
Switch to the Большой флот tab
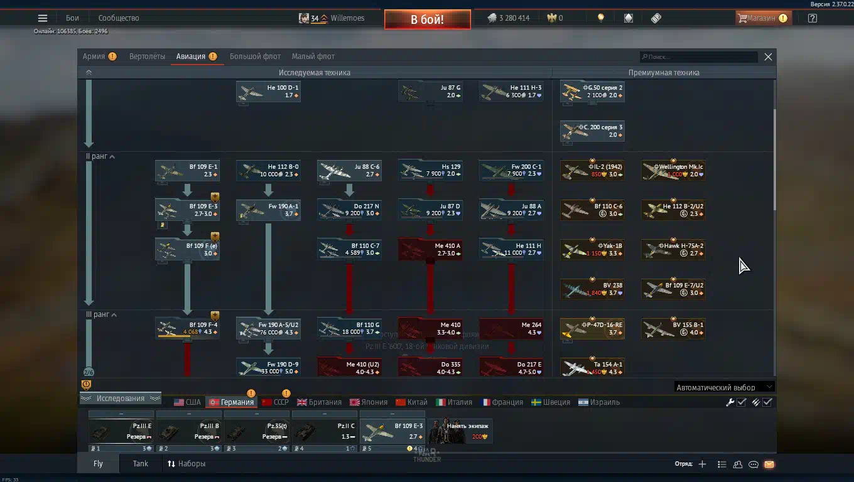tap(255, 56)
